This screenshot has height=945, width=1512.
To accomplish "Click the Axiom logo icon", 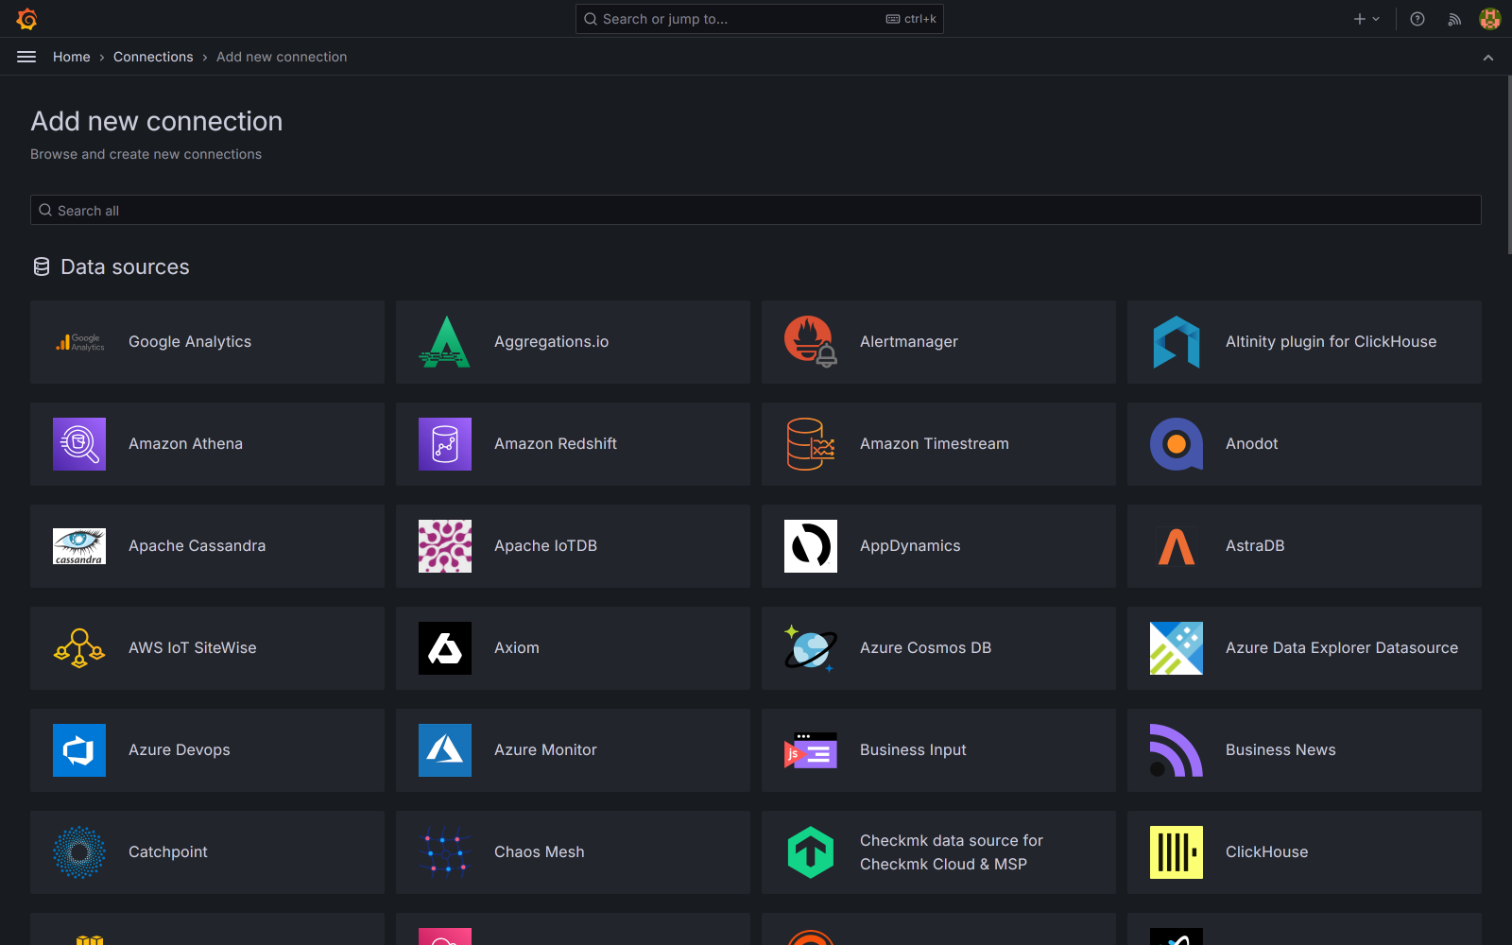I will click(445, 648).
